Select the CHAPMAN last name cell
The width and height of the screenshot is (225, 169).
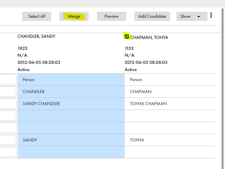(x=170, y=92)
